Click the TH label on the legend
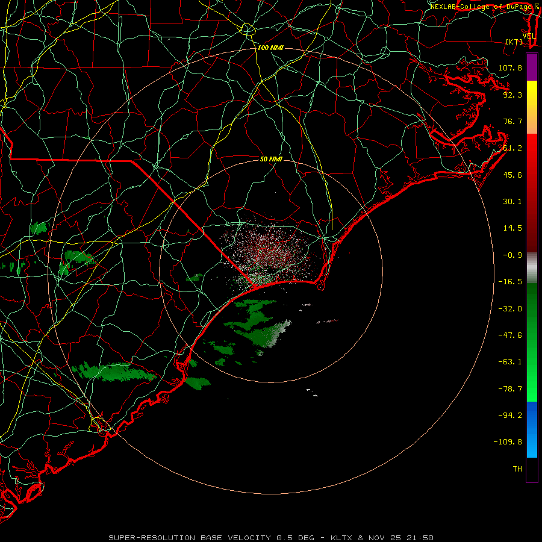 517,469
